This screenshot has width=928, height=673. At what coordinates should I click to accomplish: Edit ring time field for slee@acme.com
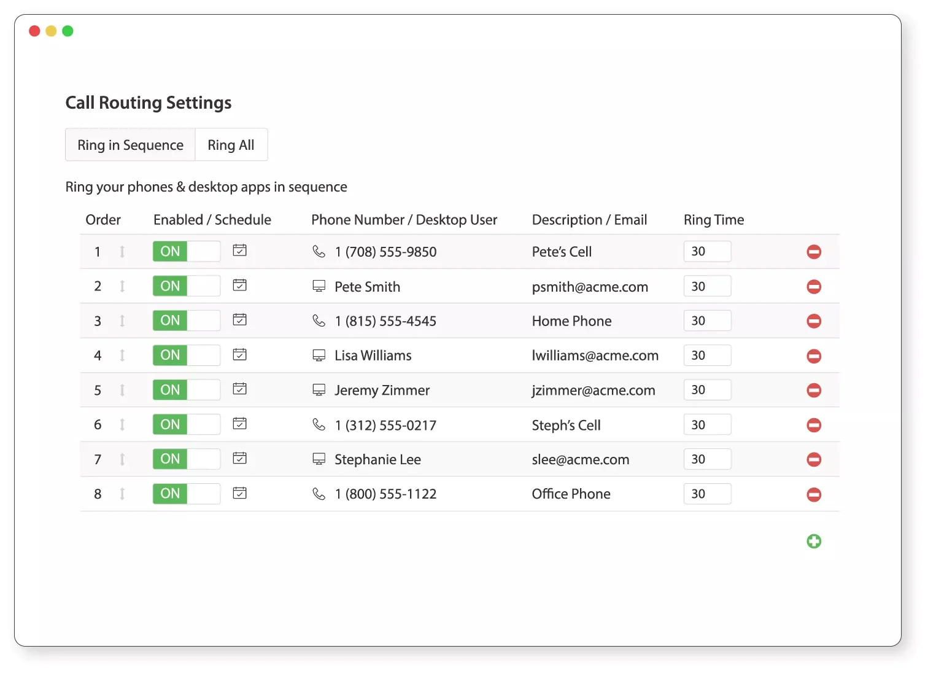point(707,459)
